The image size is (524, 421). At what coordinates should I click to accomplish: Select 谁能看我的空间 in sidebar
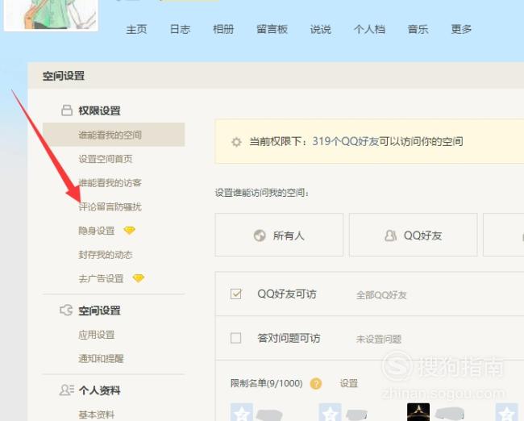tap(114, 135)
